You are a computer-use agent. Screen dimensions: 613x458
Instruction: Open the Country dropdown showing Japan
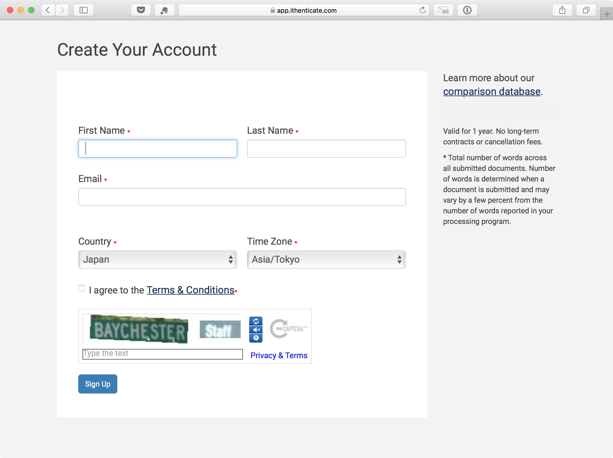(x=157, y=259)
